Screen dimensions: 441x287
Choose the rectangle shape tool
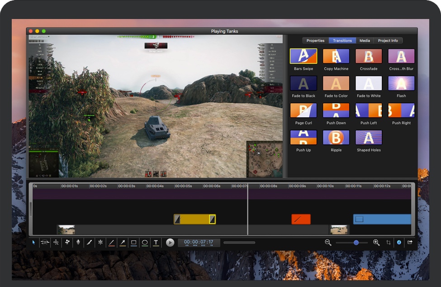(134, 243)
